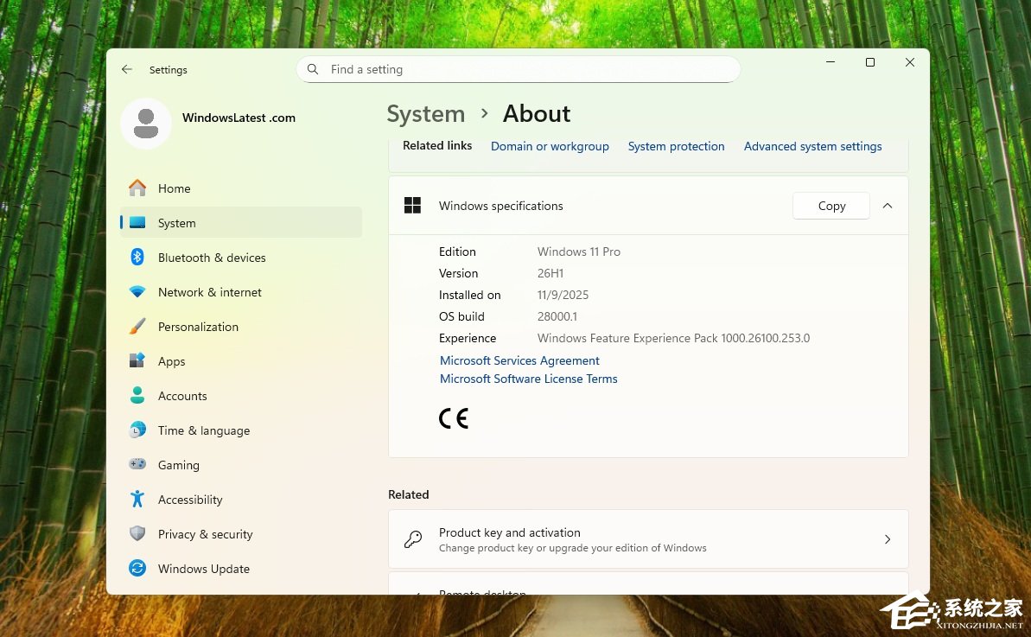The image size is (1031, 637).
Task: Go to Network & internet settings
Action: 240,292
